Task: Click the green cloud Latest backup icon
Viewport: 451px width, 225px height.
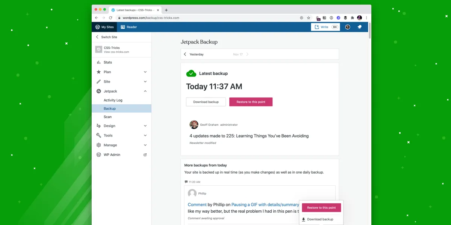Action: (x=191, y=73)
